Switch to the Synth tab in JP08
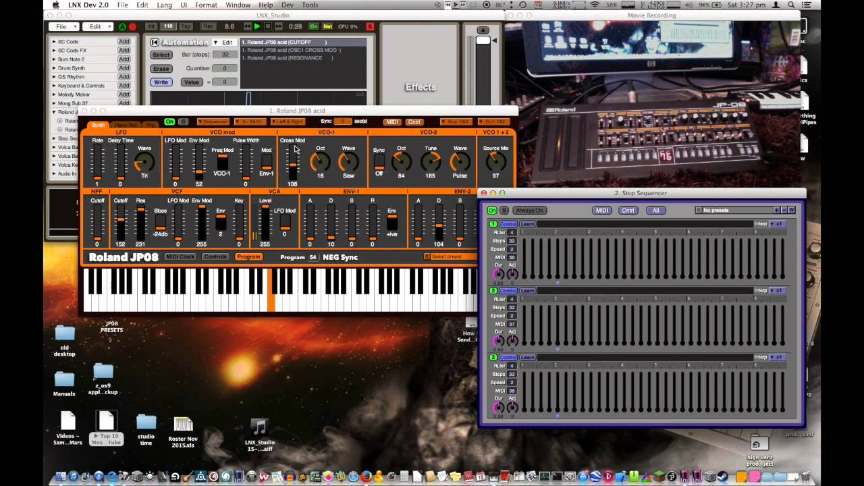 coord(99,126)
